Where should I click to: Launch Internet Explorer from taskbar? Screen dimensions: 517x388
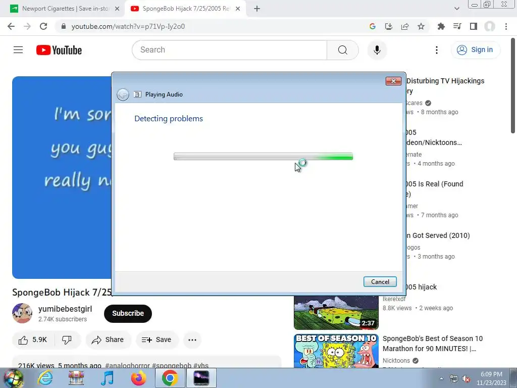(45, 378)
